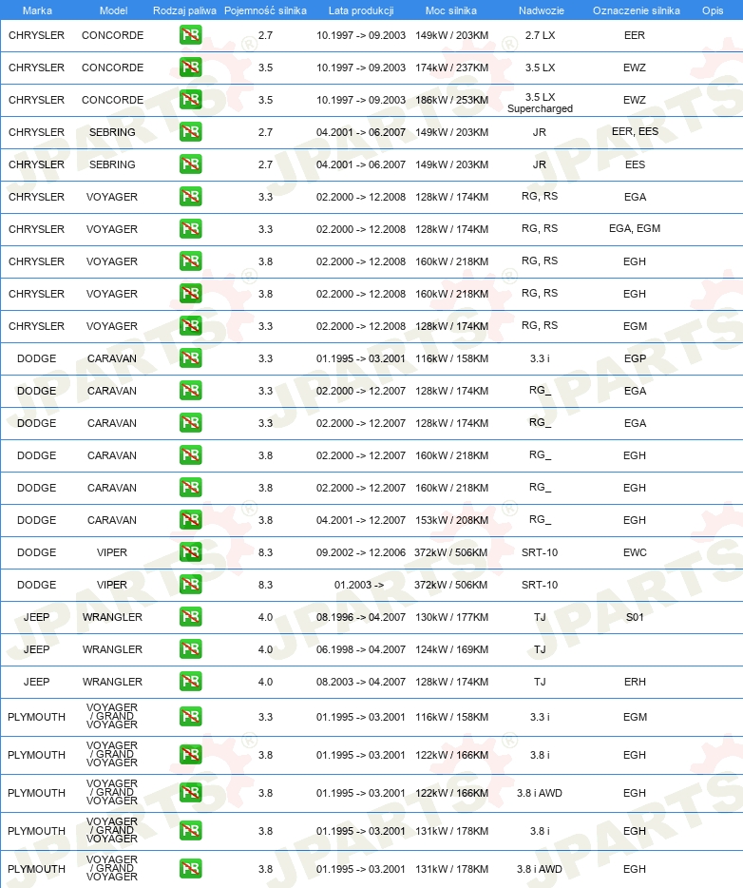
Task: Click the fuel icon in the Chrysler Voyager 3.3 EGM row
Action: point(191,326)
